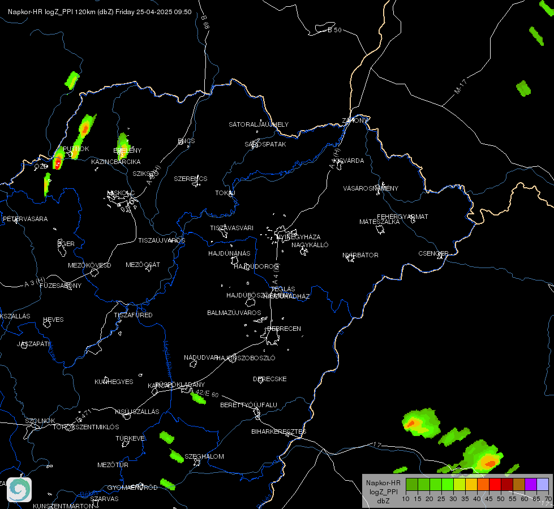
Task: Click the KISÚJSZÁLLÁS label
Action: pos(137,412)
